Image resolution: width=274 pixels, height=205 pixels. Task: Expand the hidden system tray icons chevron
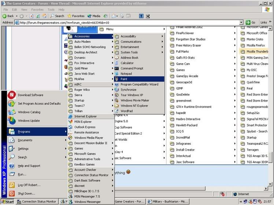241,202
